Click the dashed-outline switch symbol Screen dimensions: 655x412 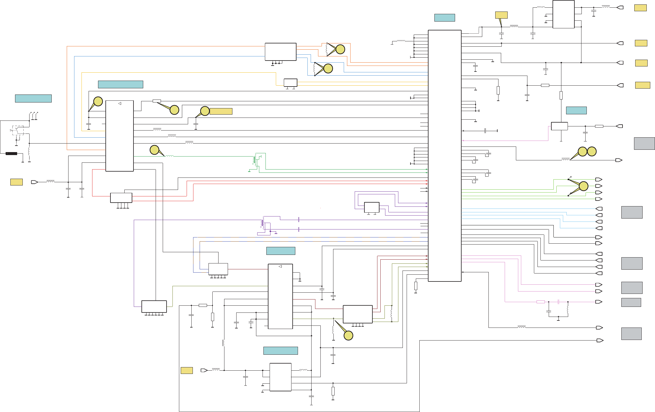(x=18, y=130)
